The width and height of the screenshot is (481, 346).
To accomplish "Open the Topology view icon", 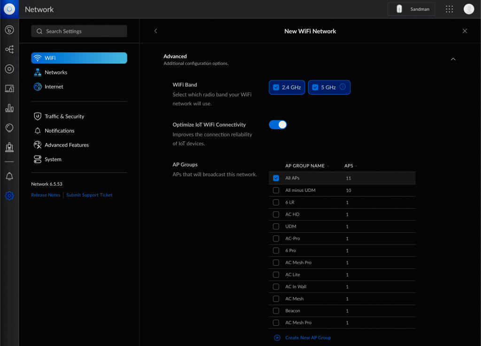I will click(9, 49).
